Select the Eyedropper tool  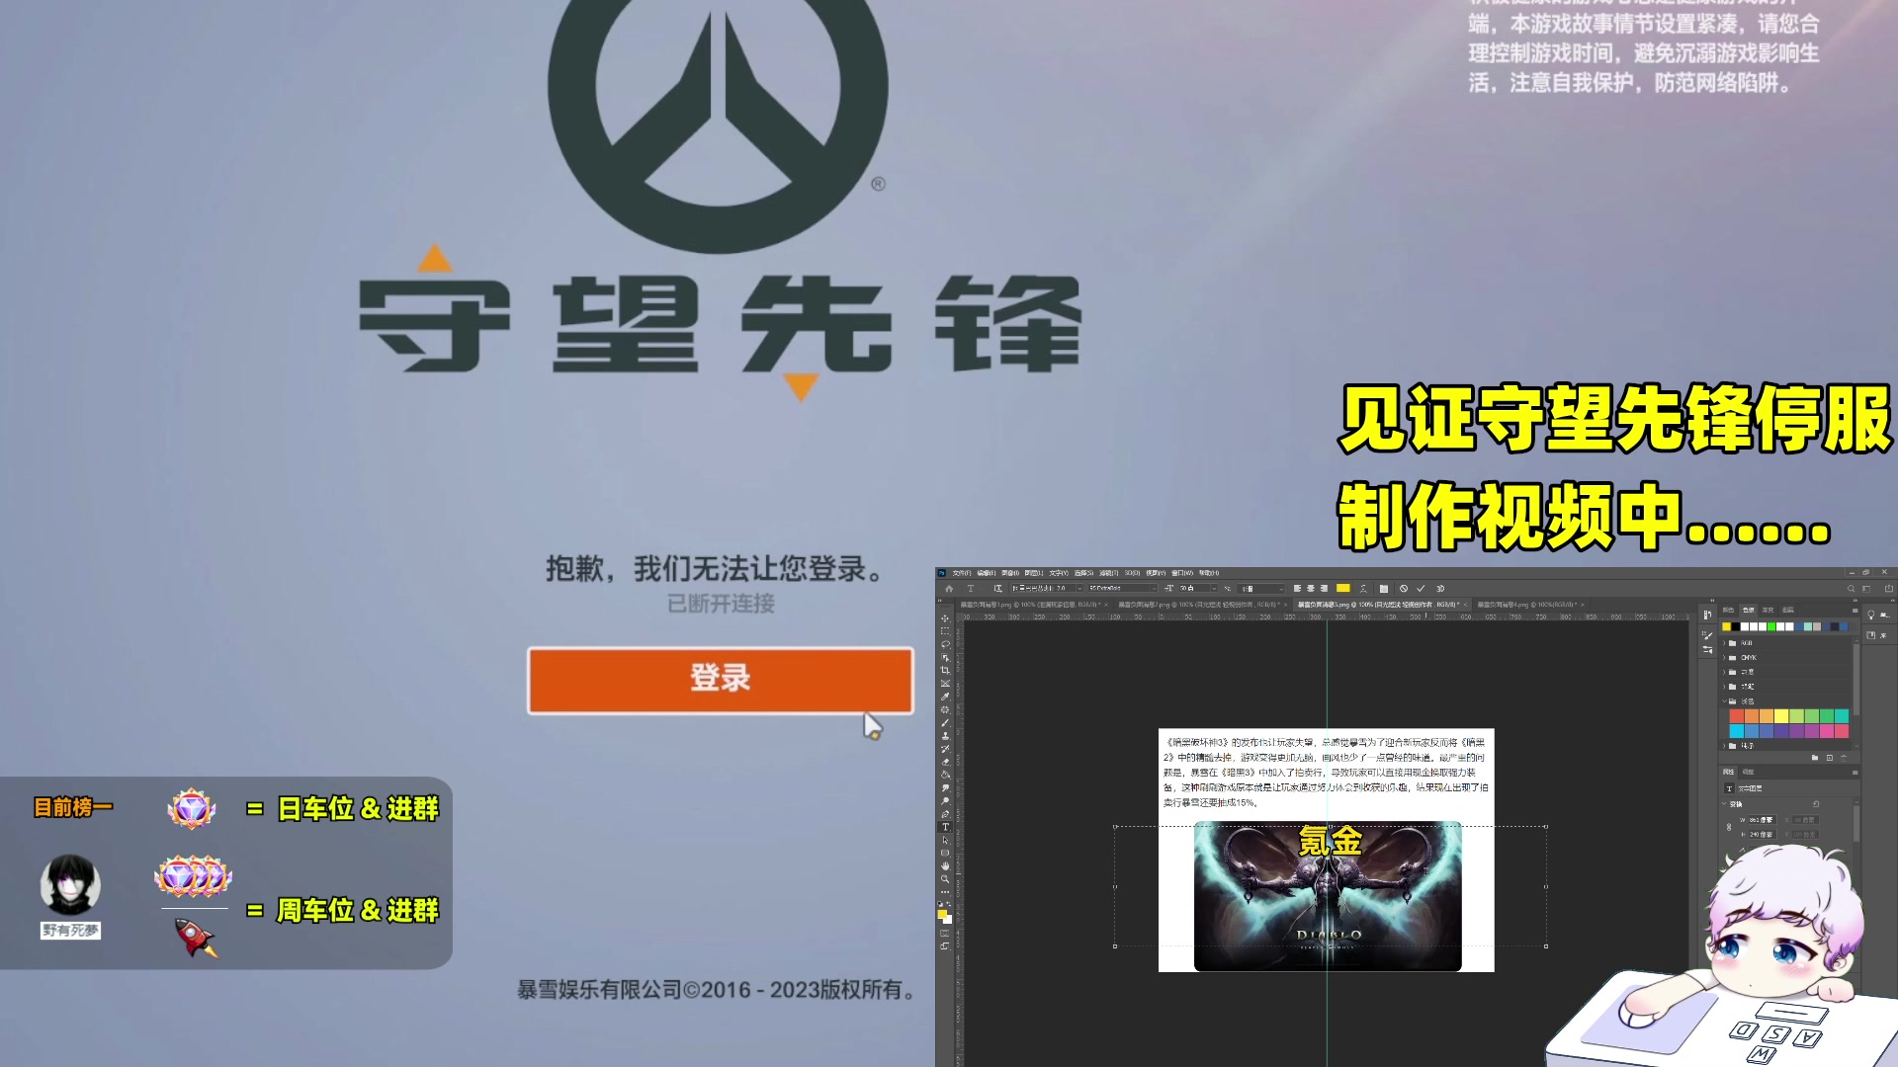coord(945,697)
